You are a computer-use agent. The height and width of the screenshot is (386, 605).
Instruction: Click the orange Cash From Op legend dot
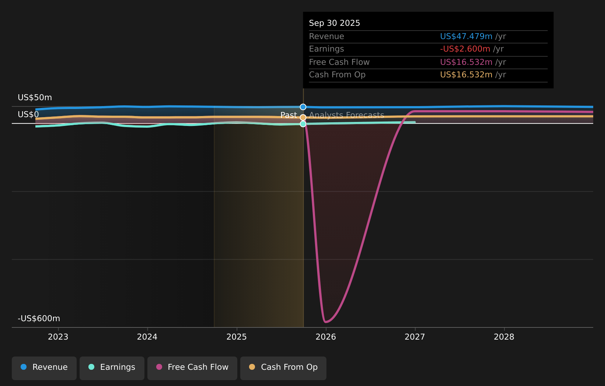point(252,367)
